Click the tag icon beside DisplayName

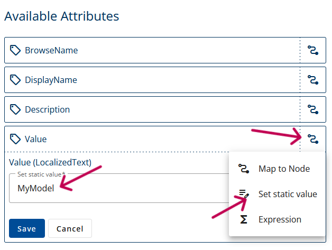[x=15, y=80]
